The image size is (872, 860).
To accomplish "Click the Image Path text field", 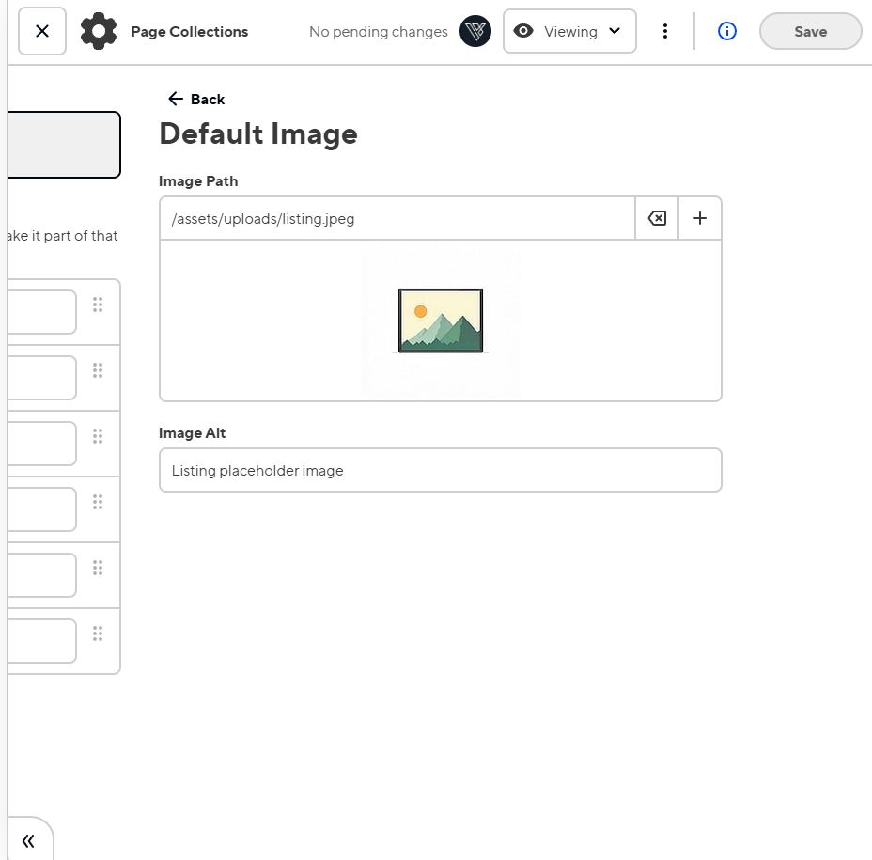I will pos(397,219).
